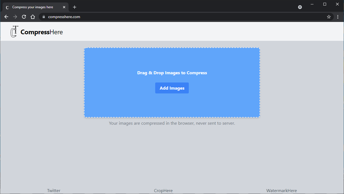This screenshot has height=194, width=344.
Task: Open Chrome's three-dot menu
Action: pyautogui.click(x=338, y=17)
